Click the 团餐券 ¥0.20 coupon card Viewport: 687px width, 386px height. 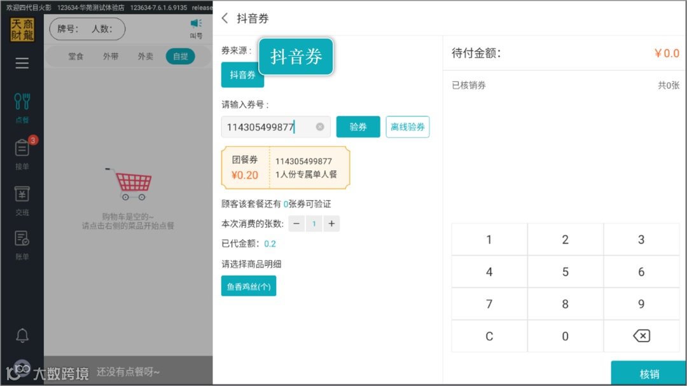286,168
